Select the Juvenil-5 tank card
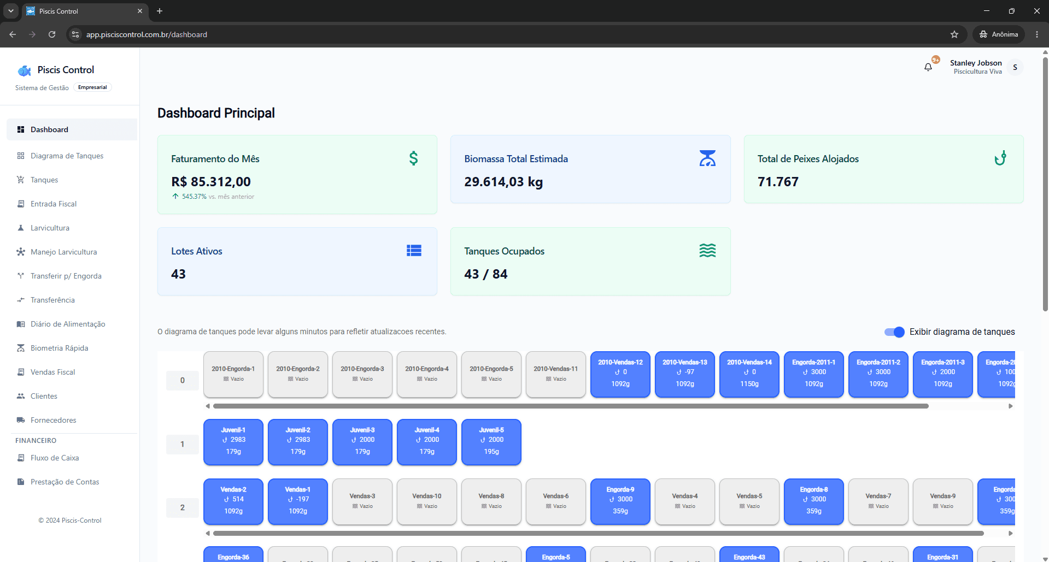Viewport: 1049px width, 562px height. click(491, 442)
